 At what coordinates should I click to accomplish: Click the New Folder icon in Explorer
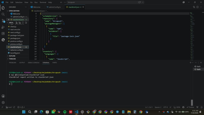[x=19, y=23]
